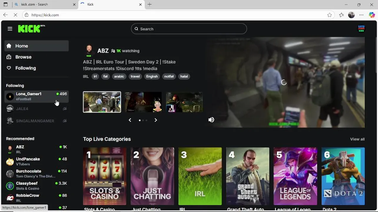The height and width of the screenshot is (212, 378).
Task: Select the 'travel' tag chip
Action: (135, 77)
